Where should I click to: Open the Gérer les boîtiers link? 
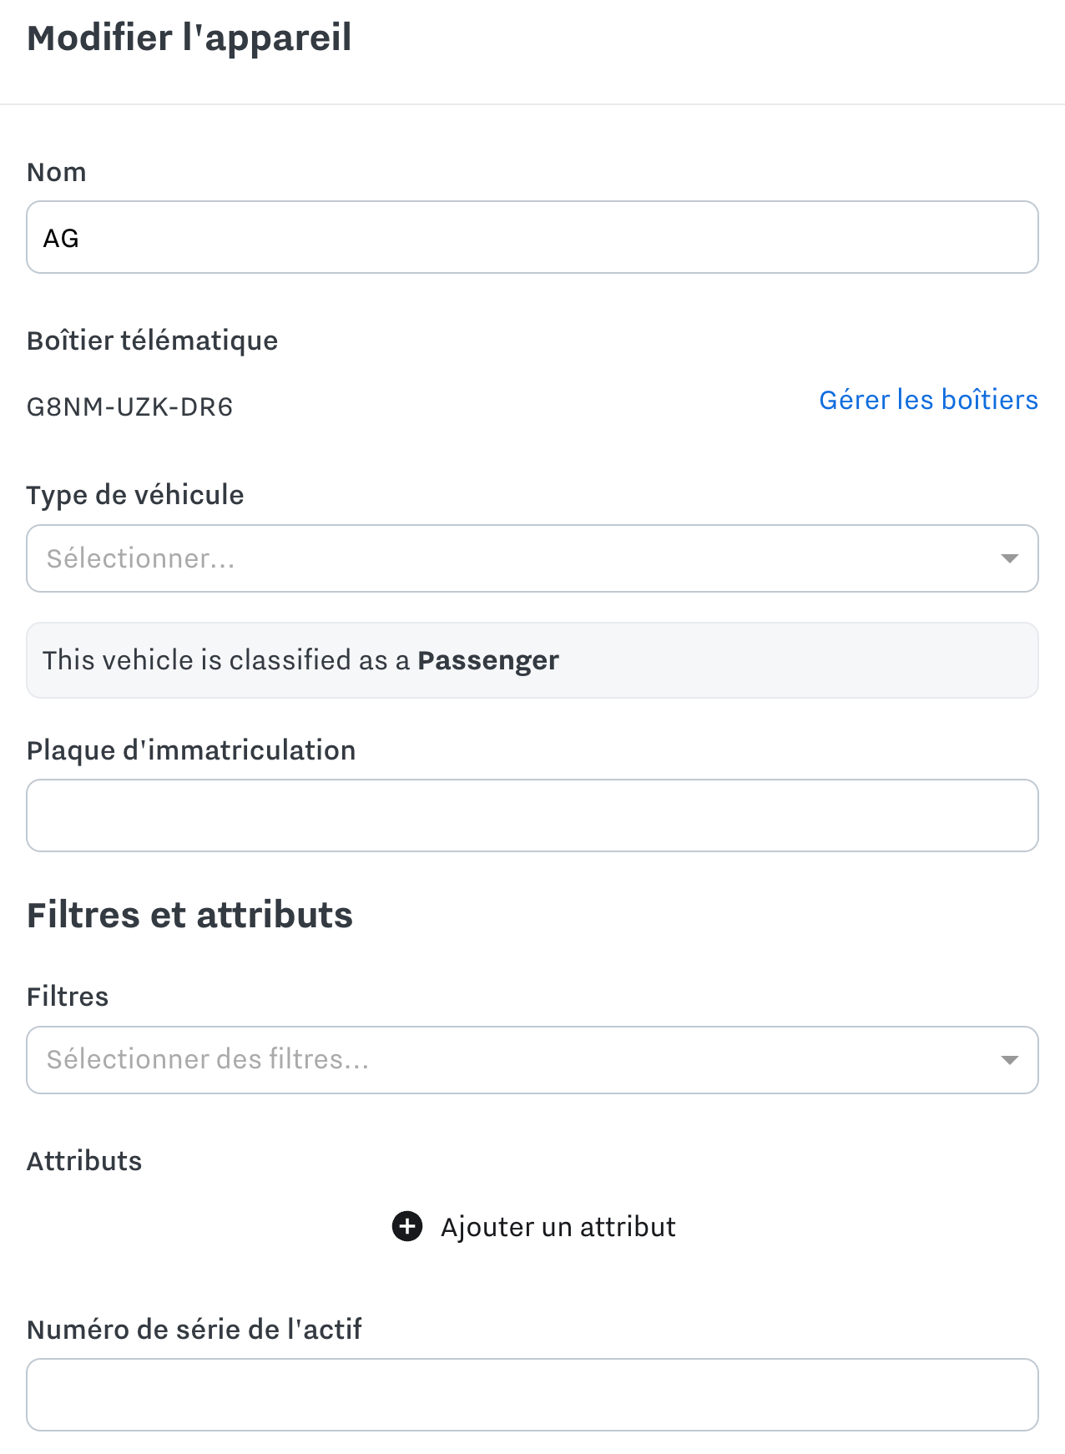928,400
